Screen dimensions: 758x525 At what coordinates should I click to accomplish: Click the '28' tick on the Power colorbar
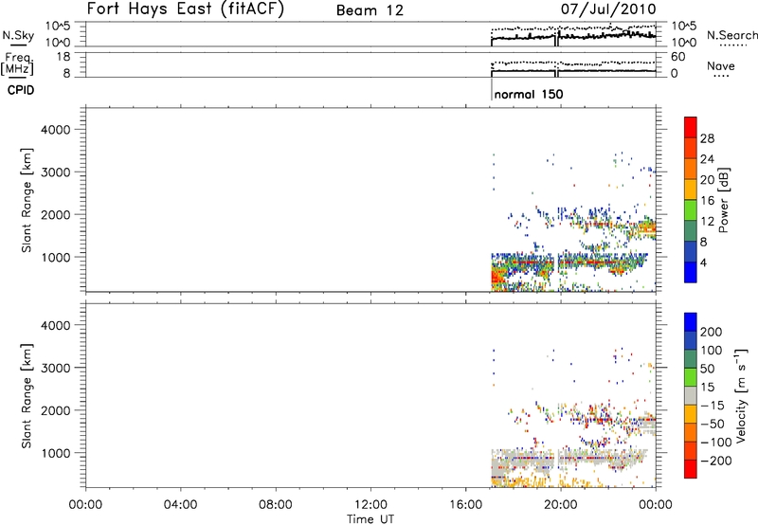(707, 138)
